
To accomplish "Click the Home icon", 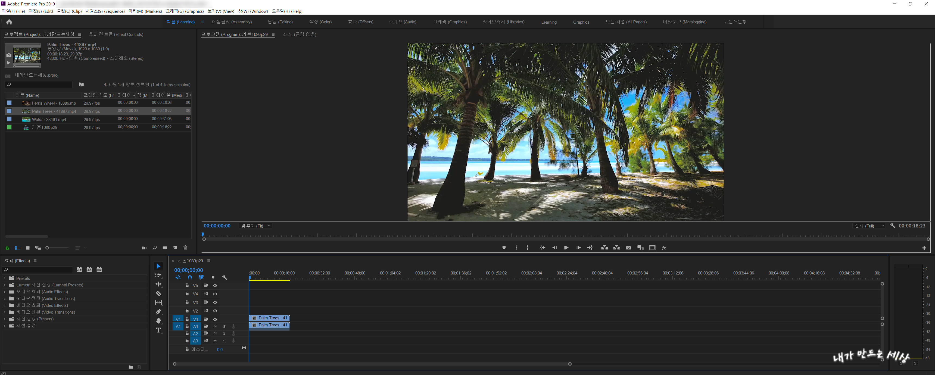I will tap(9, 22).
